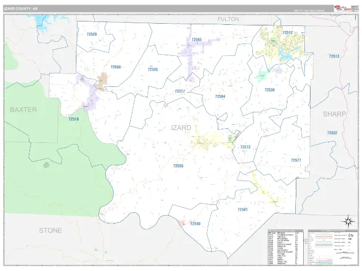
Task: Click ZIP code label 72556
Action: click(178, 166)
